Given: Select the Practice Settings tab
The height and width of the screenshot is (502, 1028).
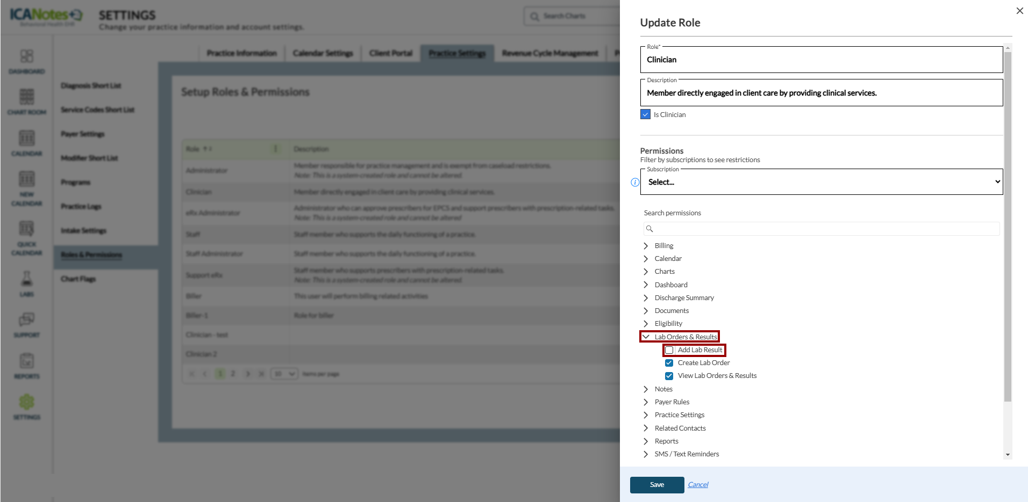Looking at the screenshot, I should tap(457, 53).
